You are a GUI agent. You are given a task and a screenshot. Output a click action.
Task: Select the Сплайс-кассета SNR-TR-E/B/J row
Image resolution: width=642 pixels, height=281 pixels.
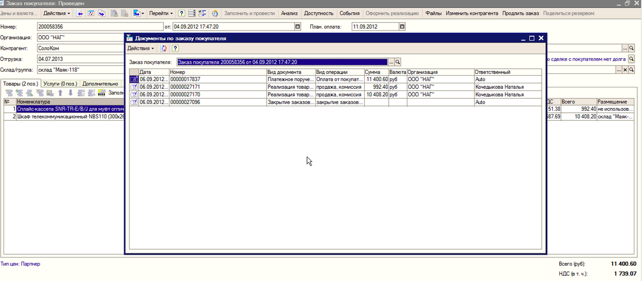pyautogui.click(x=70, y=109)
